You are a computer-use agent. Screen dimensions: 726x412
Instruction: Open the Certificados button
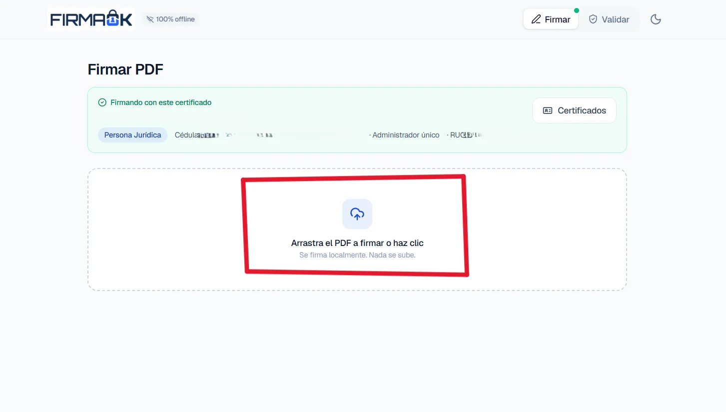tap(574, 110)
